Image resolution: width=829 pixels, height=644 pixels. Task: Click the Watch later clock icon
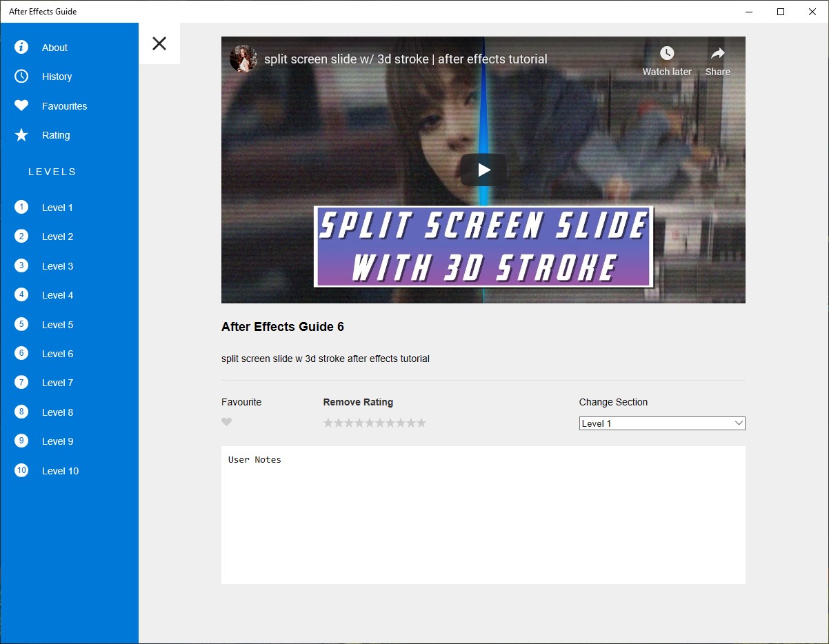click(x=666, y=54)
